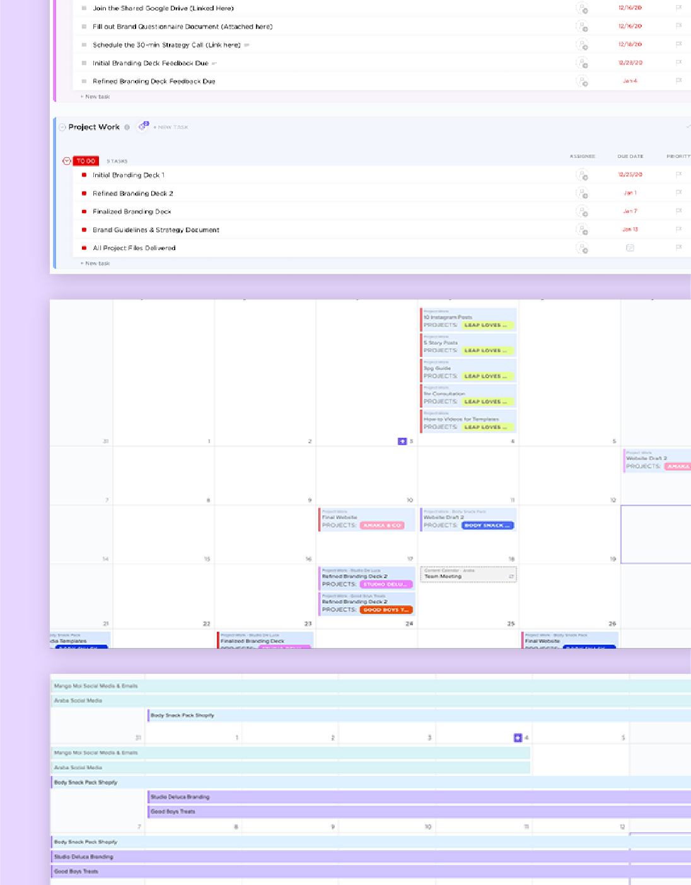The height and width of the screenshot is (885, 691).
Task: Toggle status square of Finalized Branding Deck
Action: click(x=84, y=212)
